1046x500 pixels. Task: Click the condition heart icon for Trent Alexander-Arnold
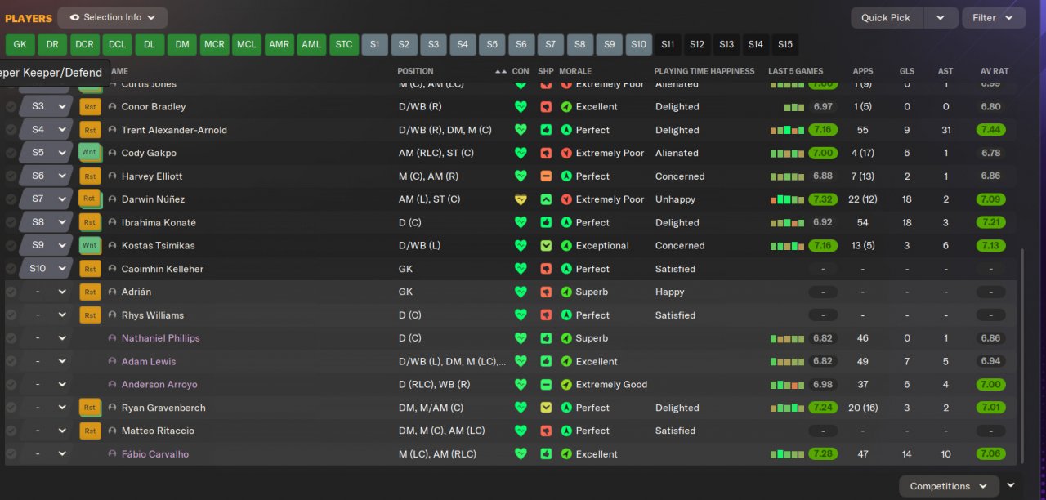[x=521, y=130]
